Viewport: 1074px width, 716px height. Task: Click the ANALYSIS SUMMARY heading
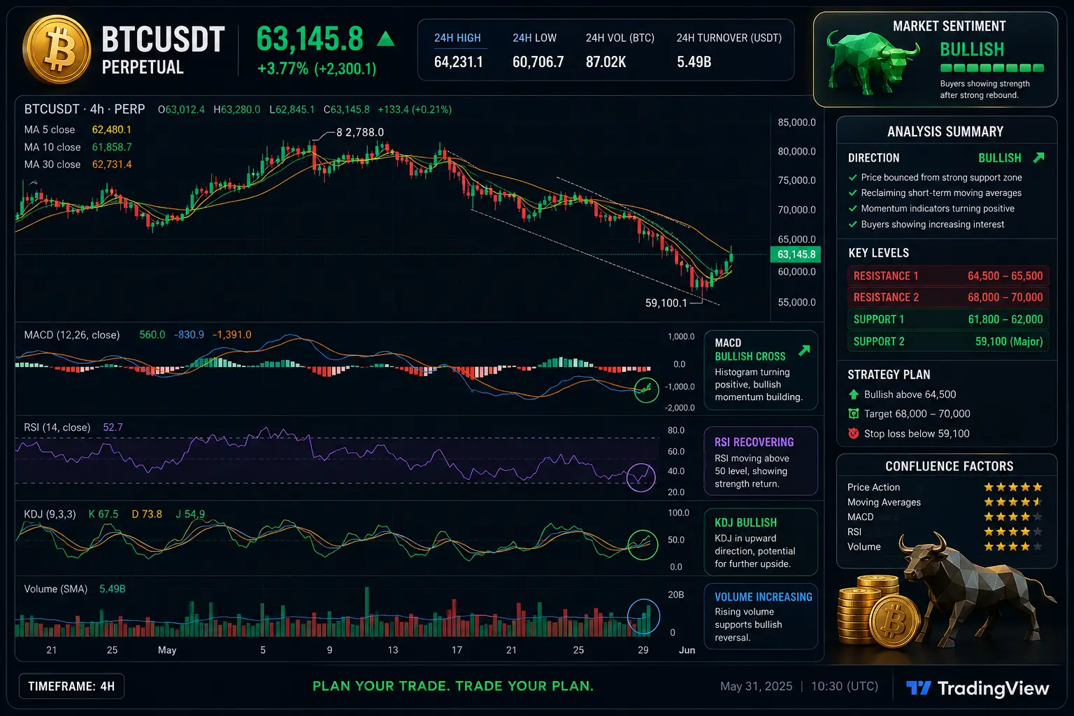click(945, 132)
